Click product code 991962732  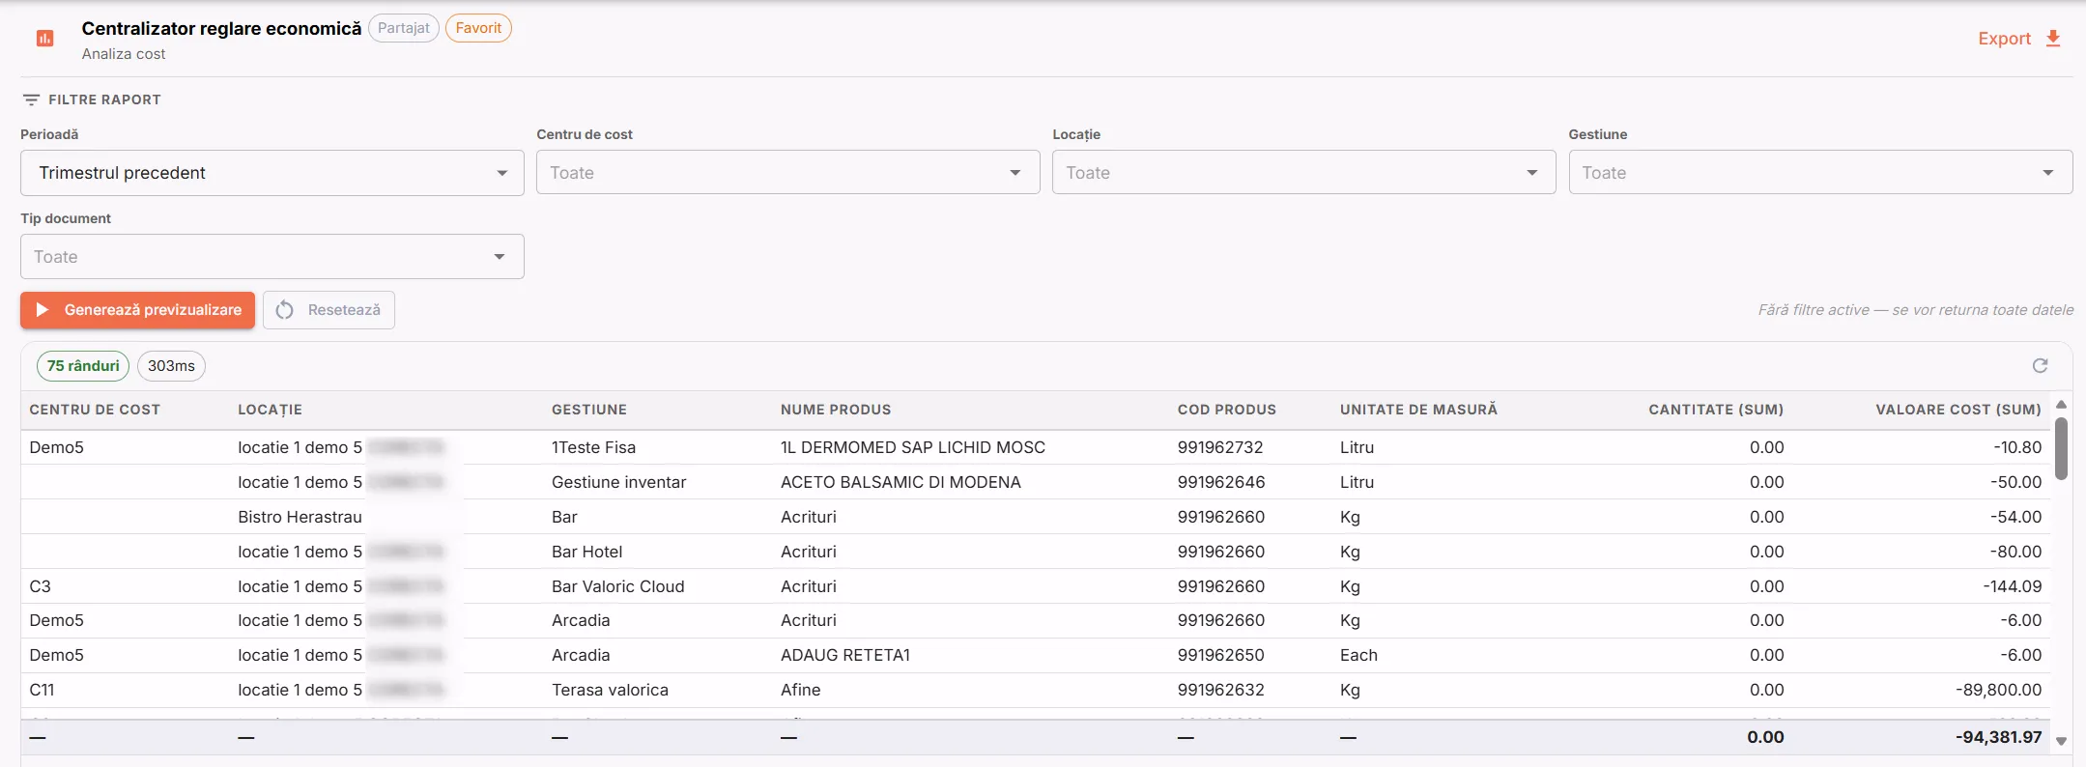(x=1220, y=447)
